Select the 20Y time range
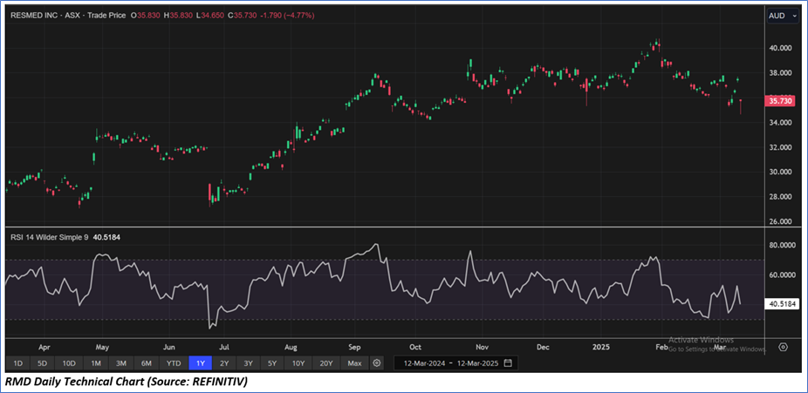Screen dimensions: 808x393 (326, 363)
